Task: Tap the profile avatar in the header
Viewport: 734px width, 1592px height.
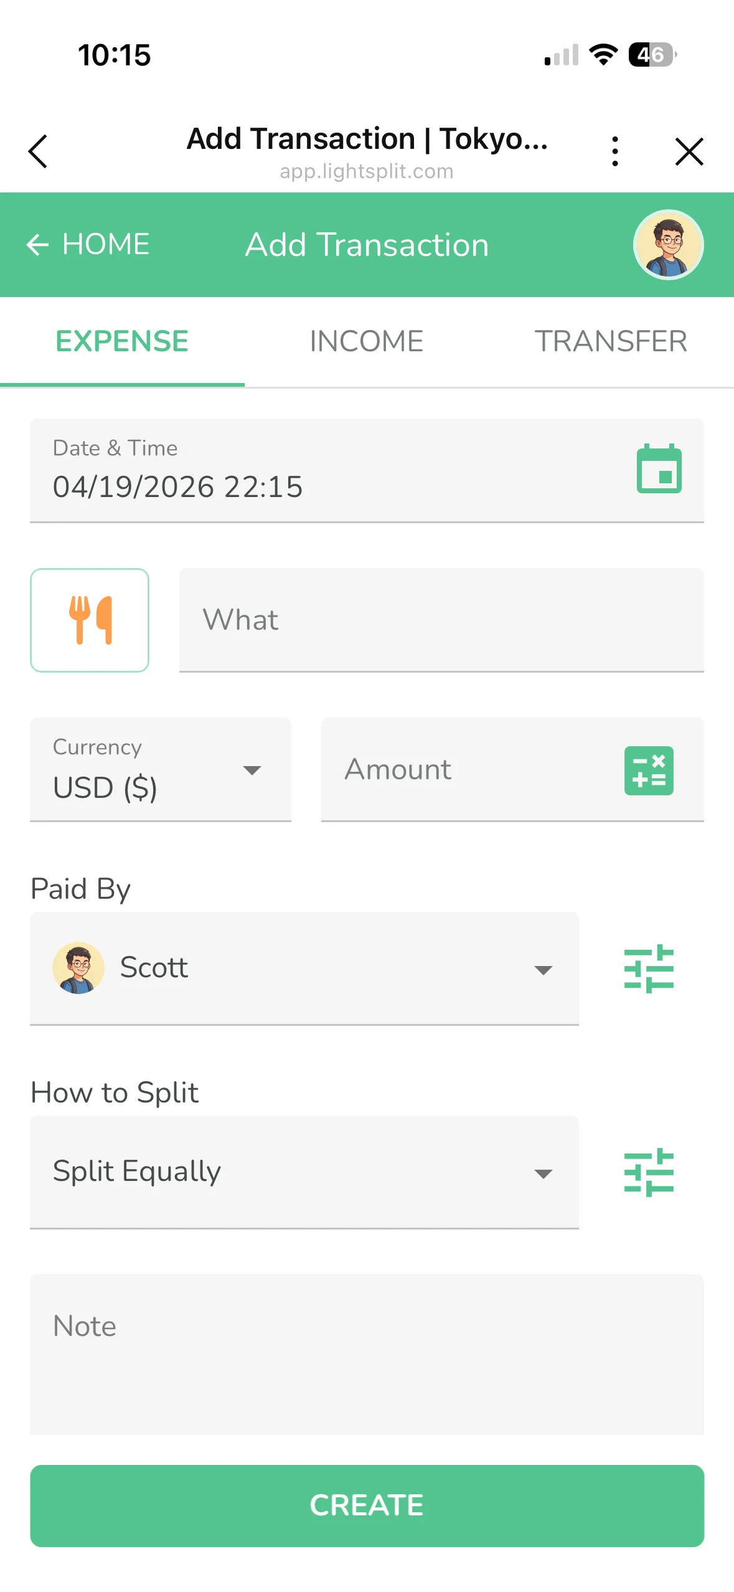Action: click(668, 245)
